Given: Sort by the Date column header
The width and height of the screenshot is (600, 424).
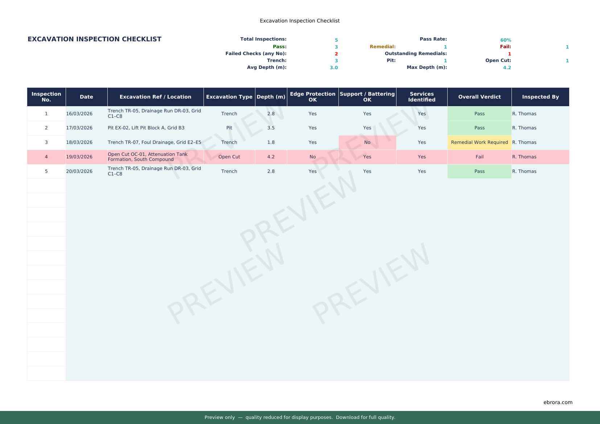Looking at the screenshot, I should click(86, 97).
